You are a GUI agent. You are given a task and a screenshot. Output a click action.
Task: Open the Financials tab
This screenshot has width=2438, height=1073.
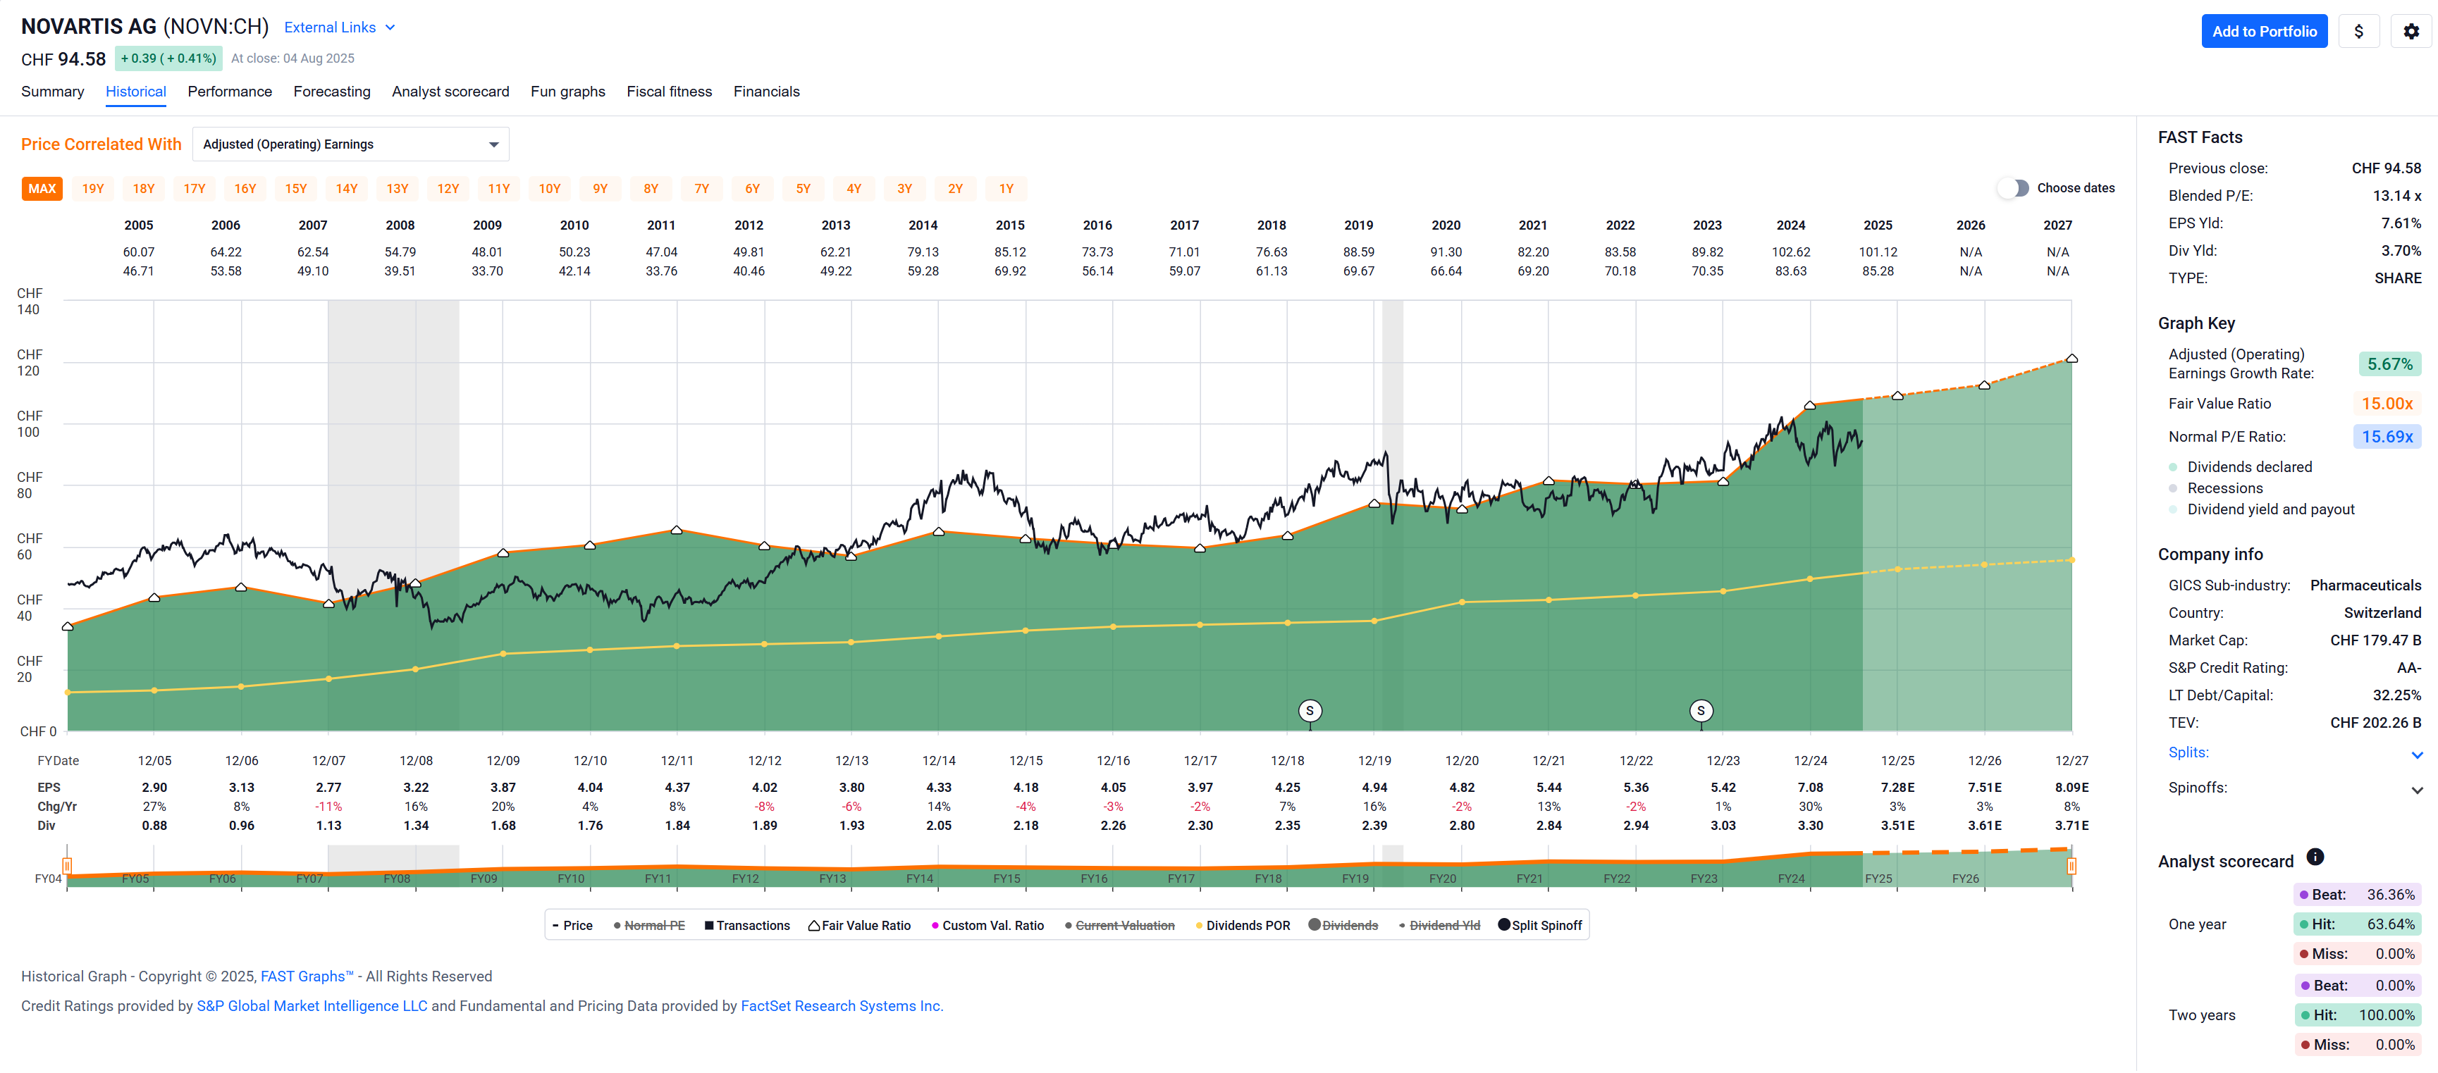[x=765, y=92]
